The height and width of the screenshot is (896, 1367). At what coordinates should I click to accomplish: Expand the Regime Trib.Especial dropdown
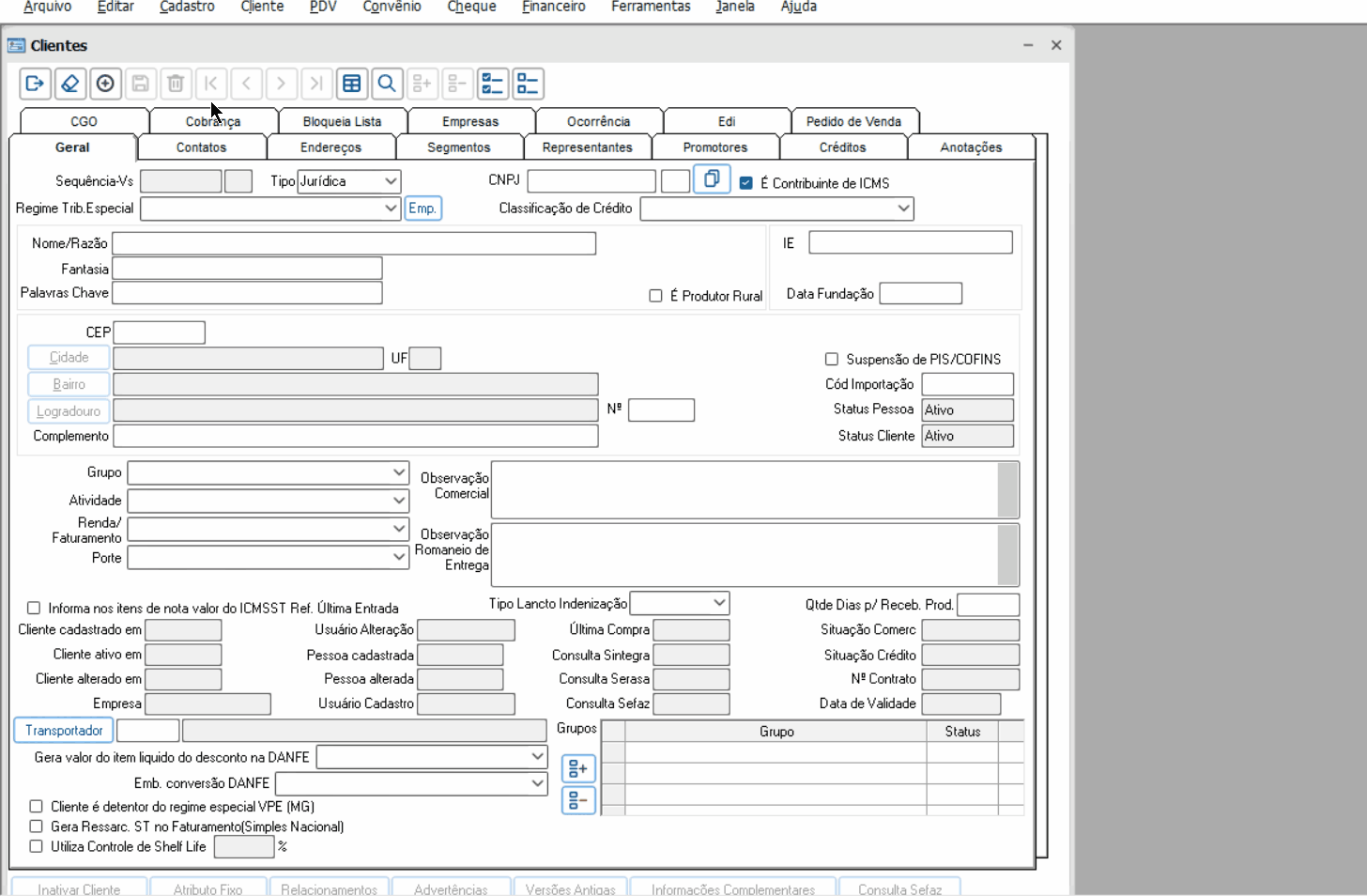point(271,209)
